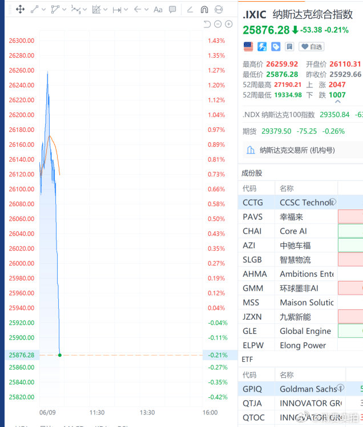Select the ELPW Elong Power row
The height and width of the screenshot is (427, 363).
300,345
